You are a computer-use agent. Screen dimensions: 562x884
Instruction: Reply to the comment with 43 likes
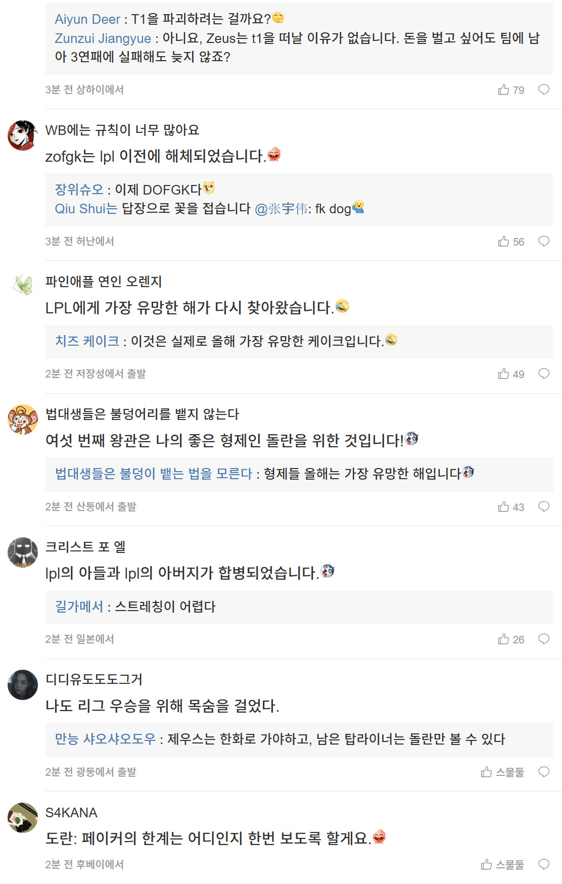[x=544, y=507]
